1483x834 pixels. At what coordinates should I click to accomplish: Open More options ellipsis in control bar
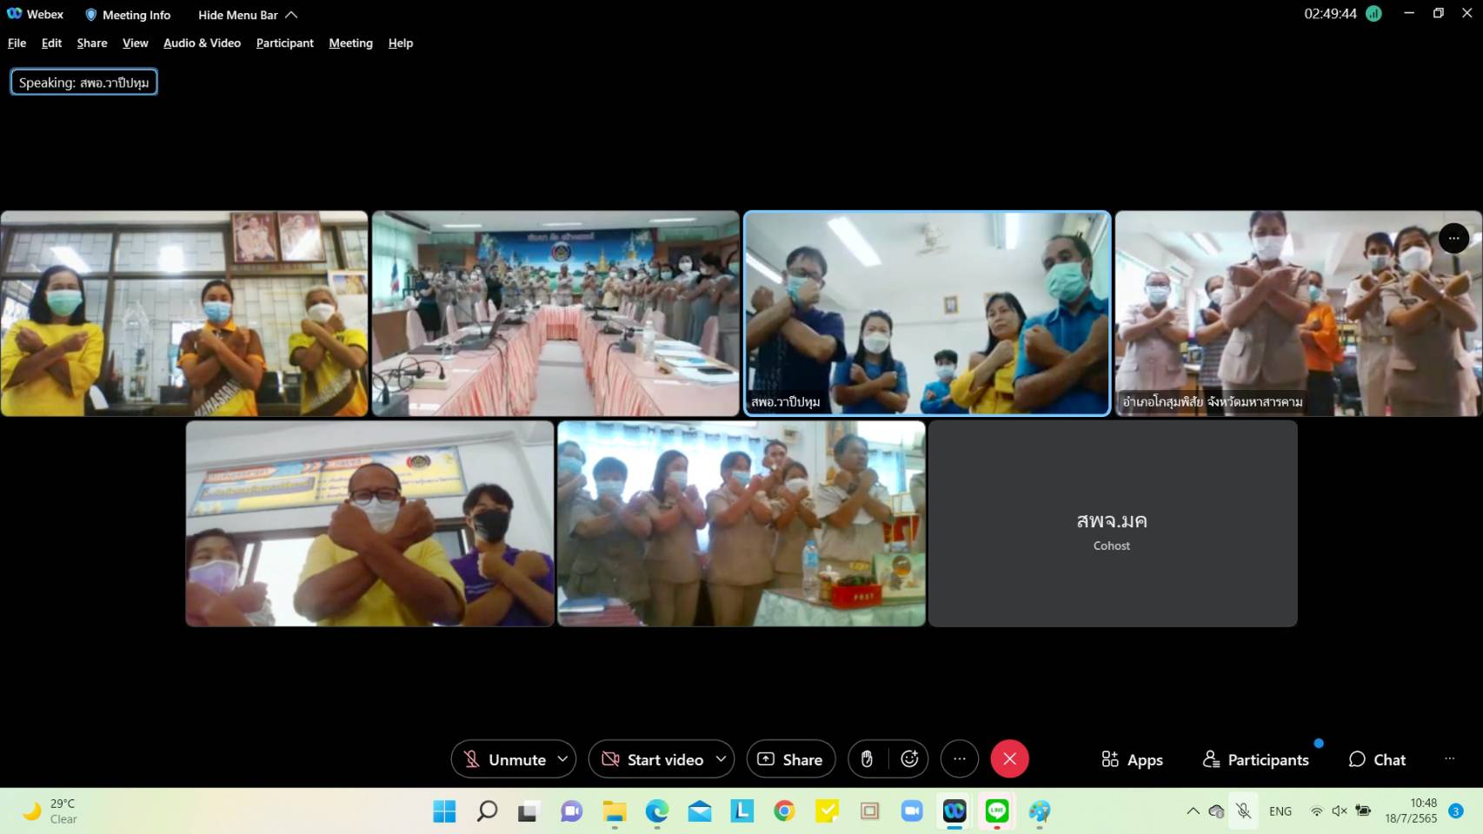point(960,759)
